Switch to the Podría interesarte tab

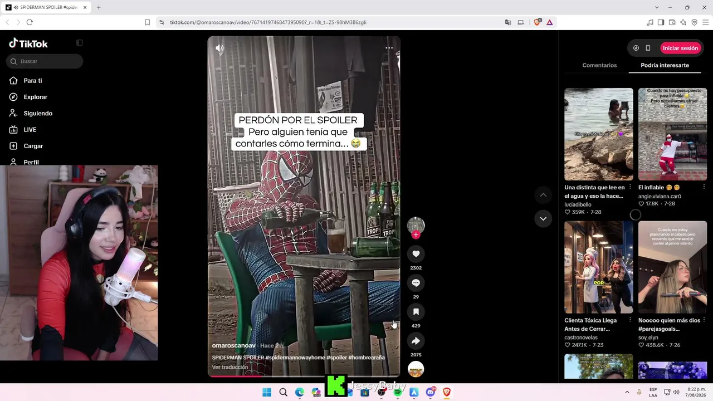tap(665, 65)
